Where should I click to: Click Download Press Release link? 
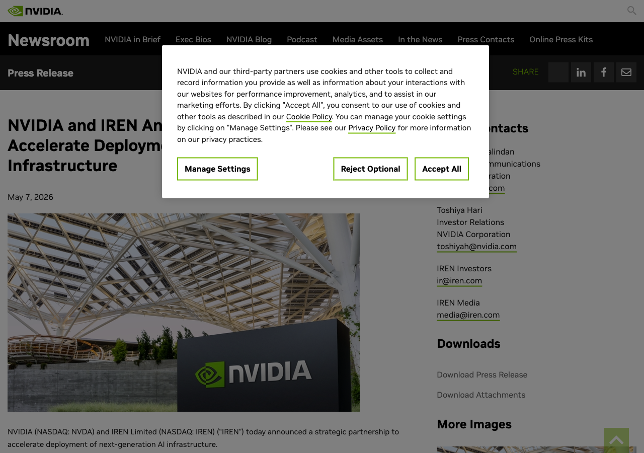coord(482,374)
